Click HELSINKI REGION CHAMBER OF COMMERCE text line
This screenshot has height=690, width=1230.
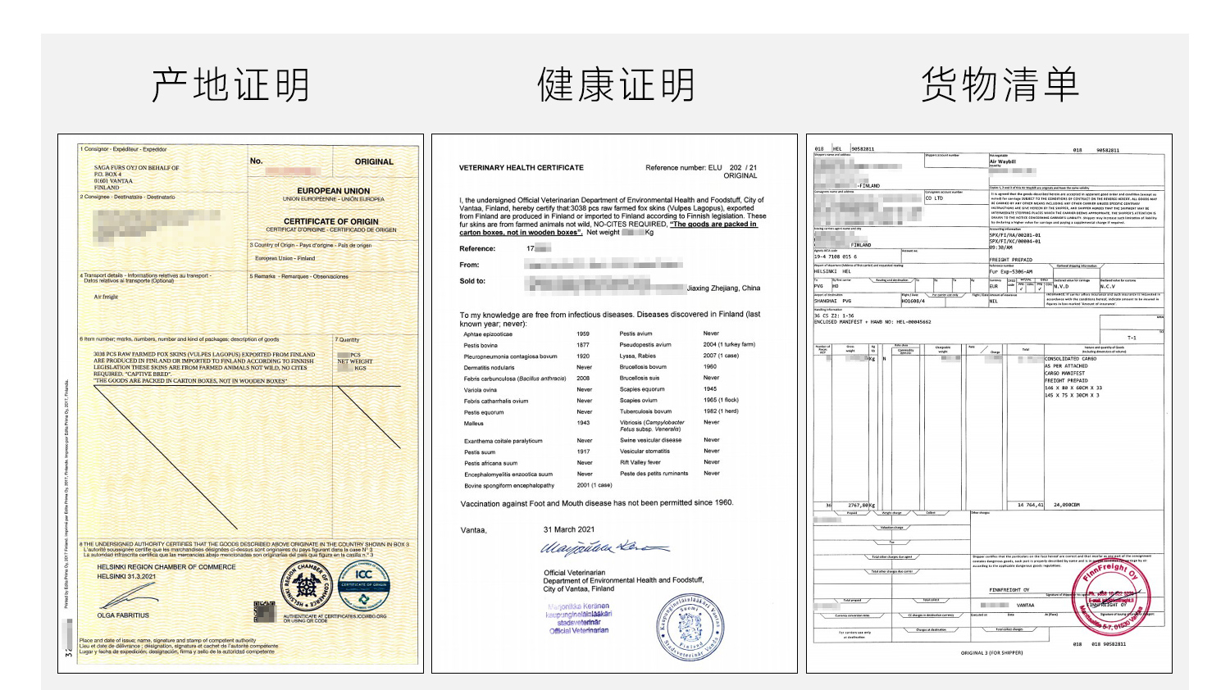pos(166,567)
